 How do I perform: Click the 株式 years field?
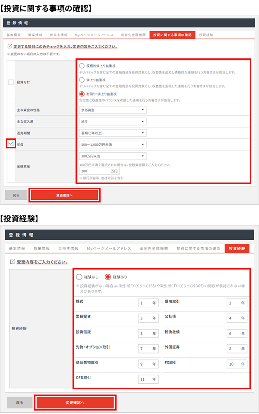coord(148,303)
